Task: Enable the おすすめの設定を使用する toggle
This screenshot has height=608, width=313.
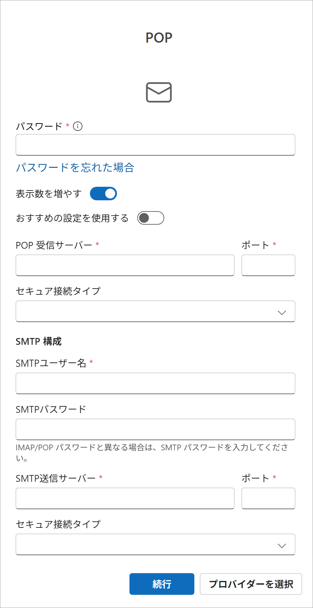Action: pos(151,218)
